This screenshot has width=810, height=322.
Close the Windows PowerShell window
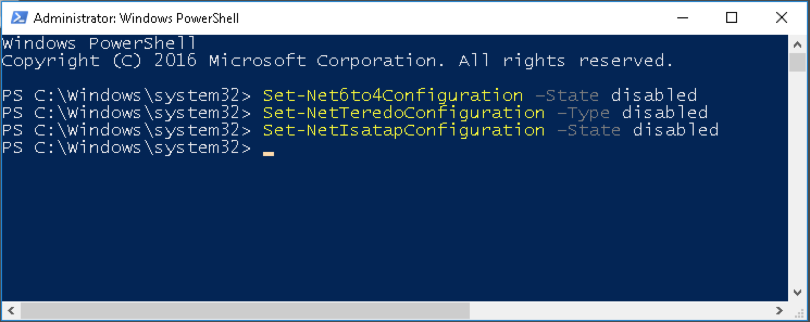tap(781, 18)
